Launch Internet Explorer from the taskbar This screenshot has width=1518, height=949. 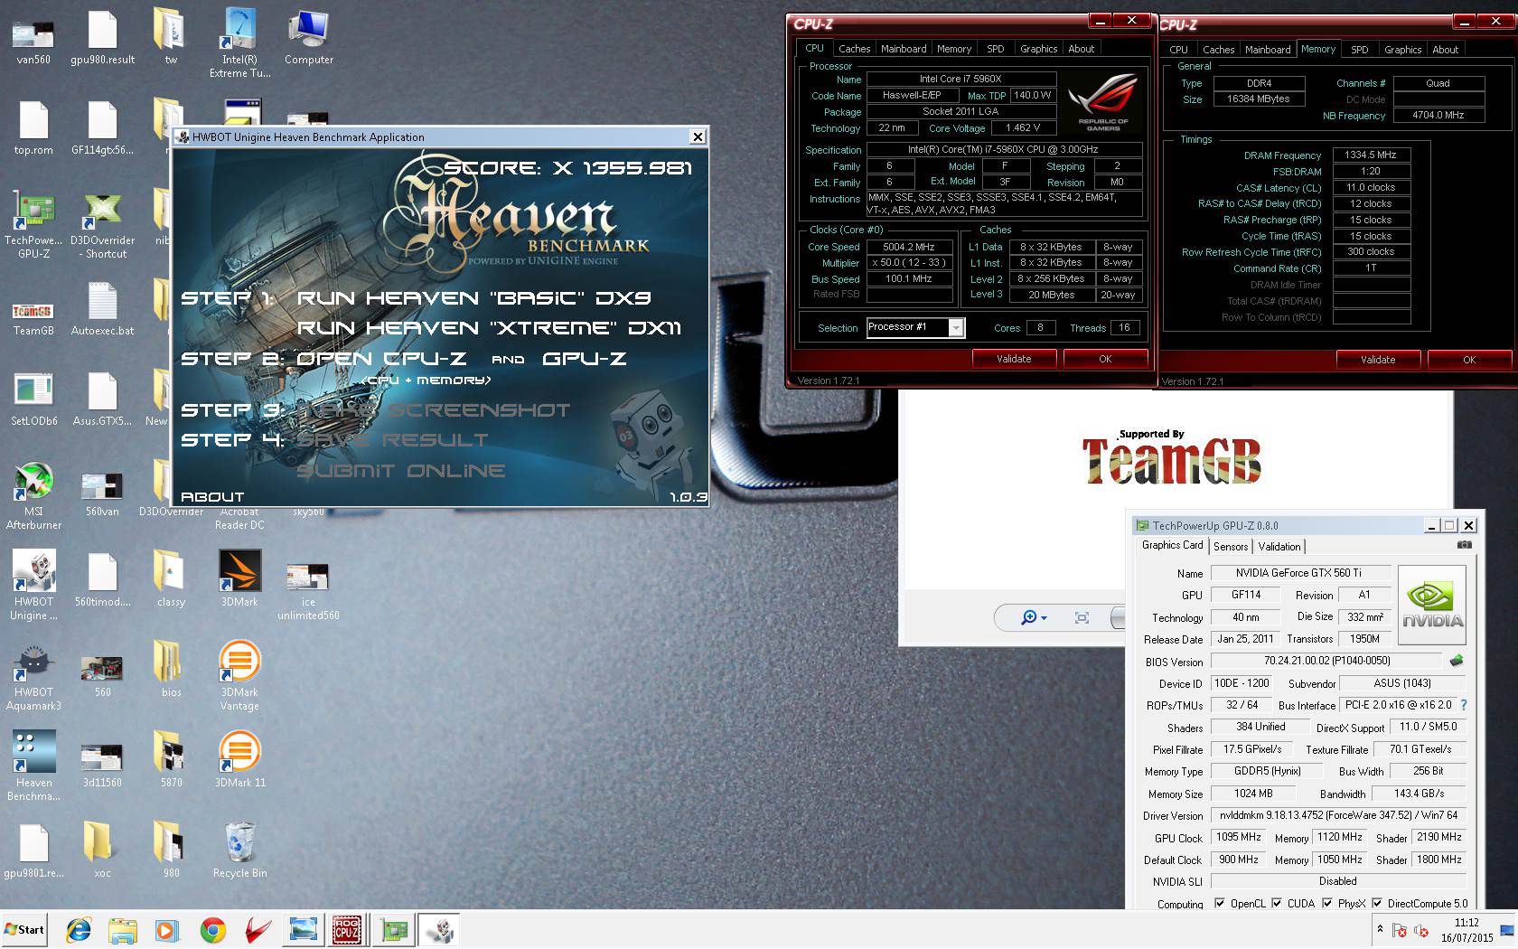point(79,929)
